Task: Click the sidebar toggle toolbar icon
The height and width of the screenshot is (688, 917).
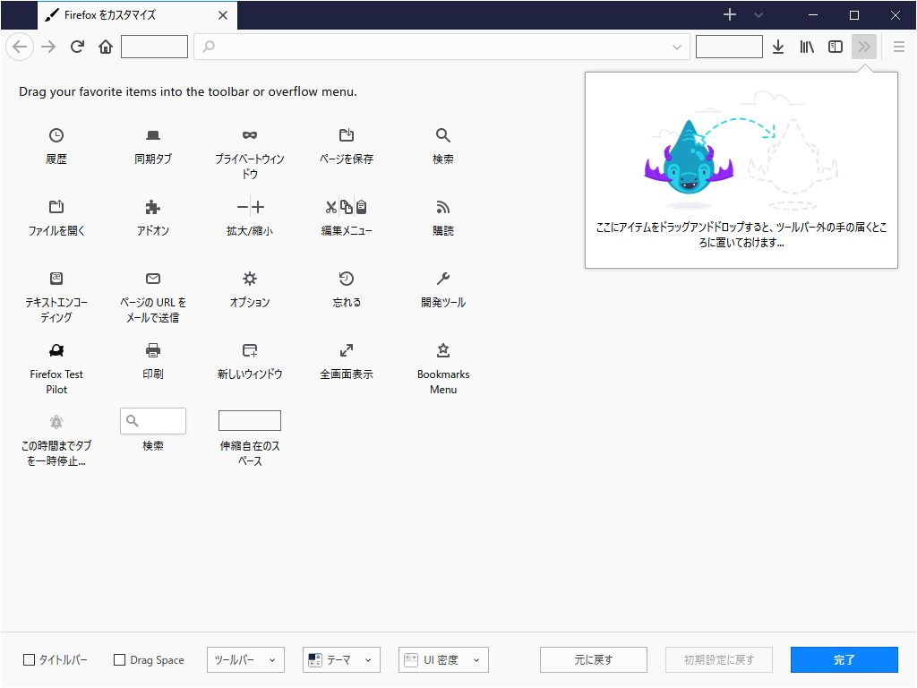Action: pyautogui.click(x=836, y=47)
